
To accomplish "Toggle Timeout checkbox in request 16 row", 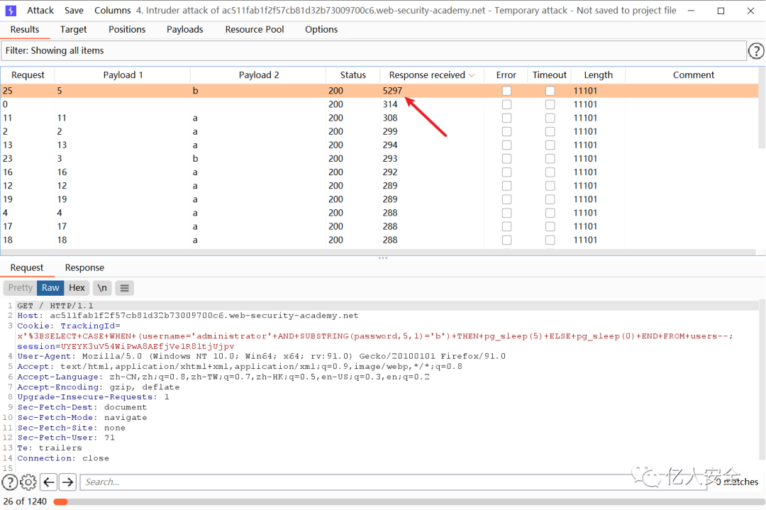I will click(x=550, y=172).
